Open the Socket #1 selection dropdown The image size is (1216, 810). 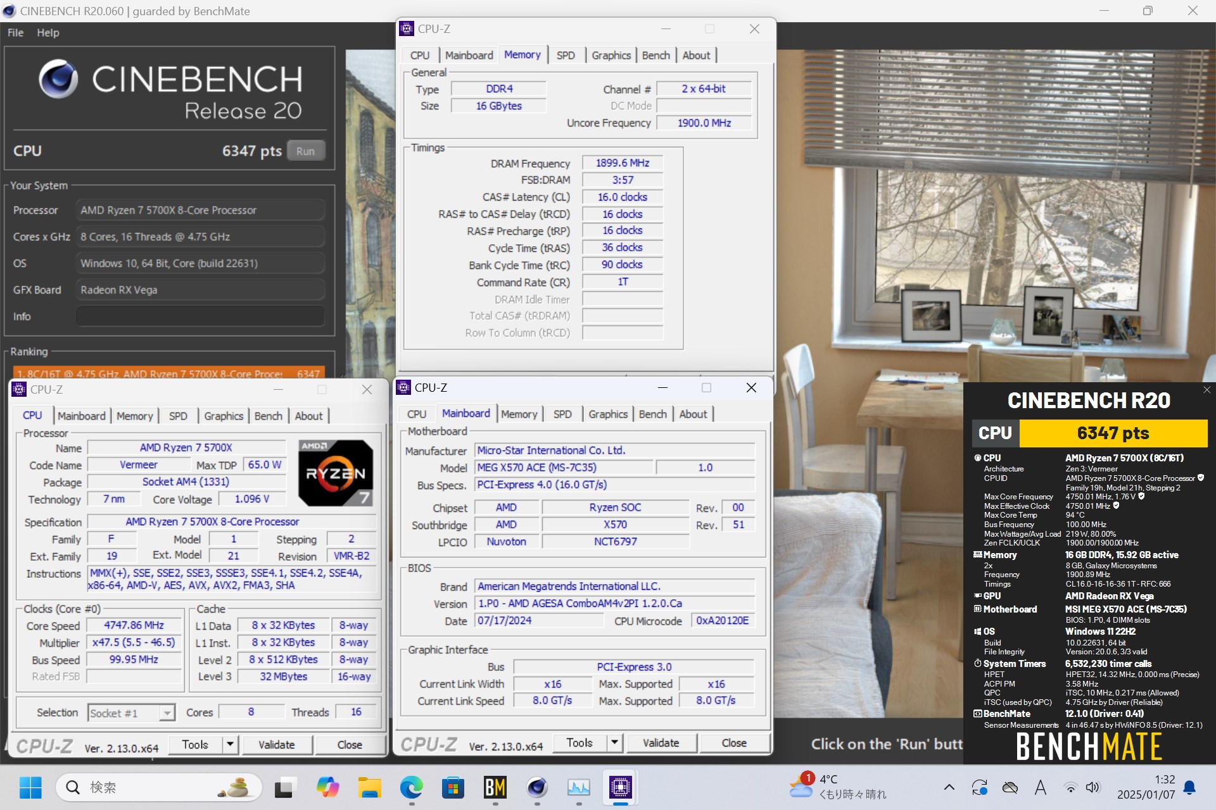pyautogui.click(x=131, y=713)
